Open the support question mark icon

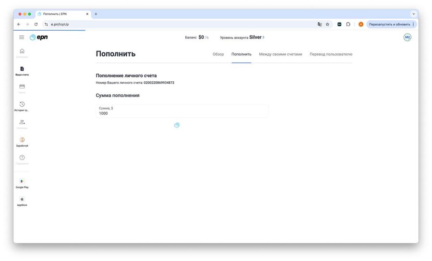coord(22,157)
